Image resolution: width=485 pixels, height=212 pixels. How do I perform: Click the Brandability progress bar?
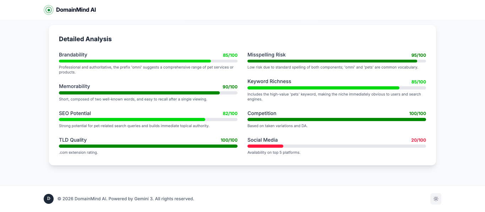click(148, 61)
